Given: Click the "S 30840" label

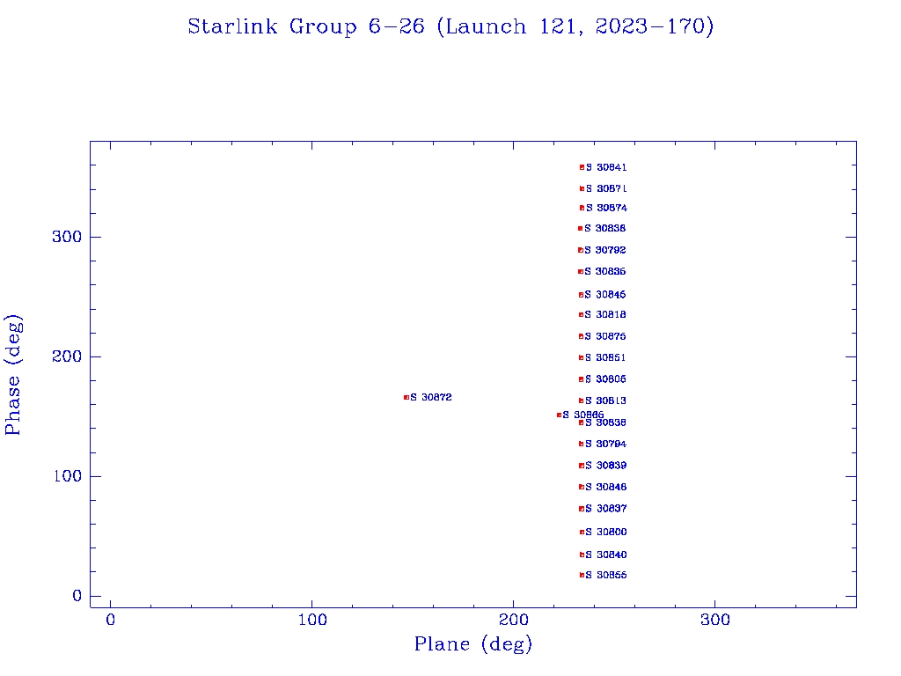Looking at the screenshot, I should pos(605,555).
